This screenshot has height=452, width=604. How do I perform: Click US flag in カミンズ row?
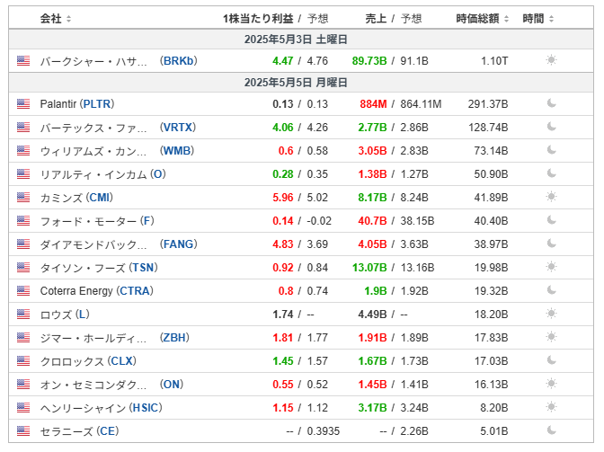point(23,197)
